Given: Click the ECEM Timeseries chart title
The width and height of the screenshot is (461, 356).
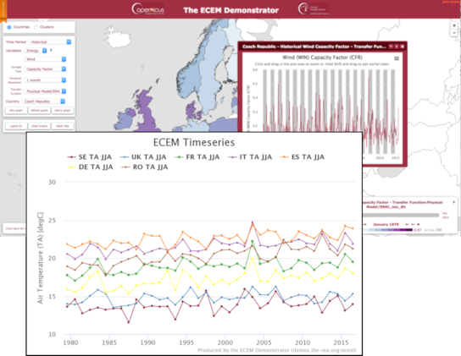Looking at the screenshot, I should coord(194,142).
